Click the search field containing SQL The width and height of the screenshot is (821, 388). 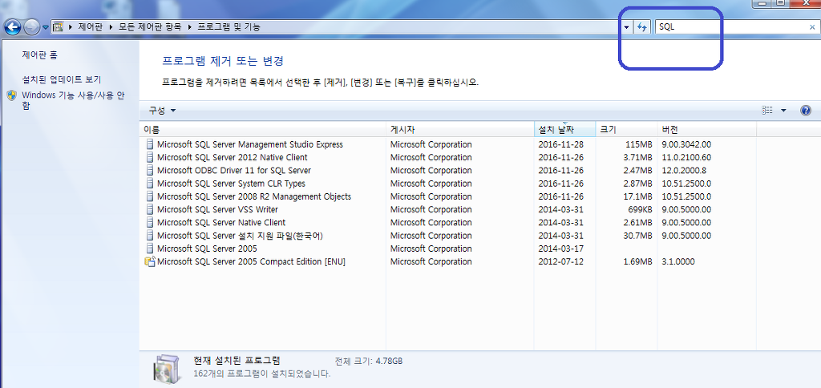tap(730, 26)
